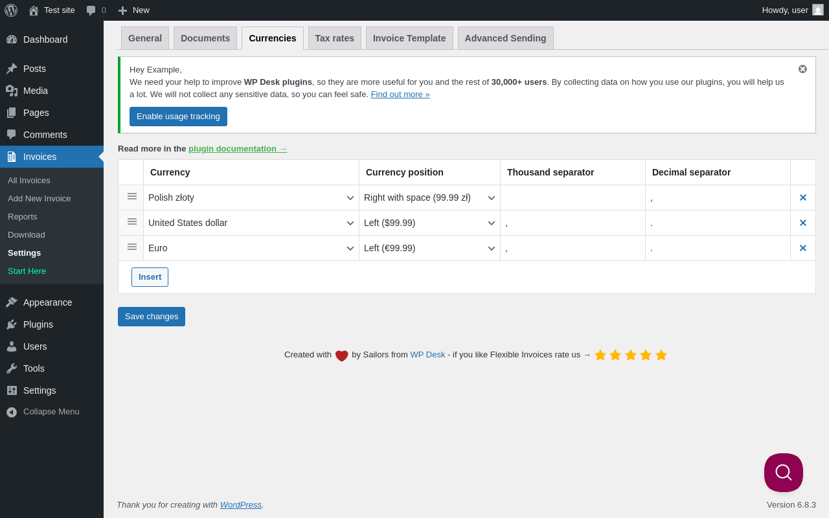Click the Polish złoty thousand separator field
Image resolution: width=829 pixels, height=518 pixels.
pyautogui.click(x=573, y=198)
